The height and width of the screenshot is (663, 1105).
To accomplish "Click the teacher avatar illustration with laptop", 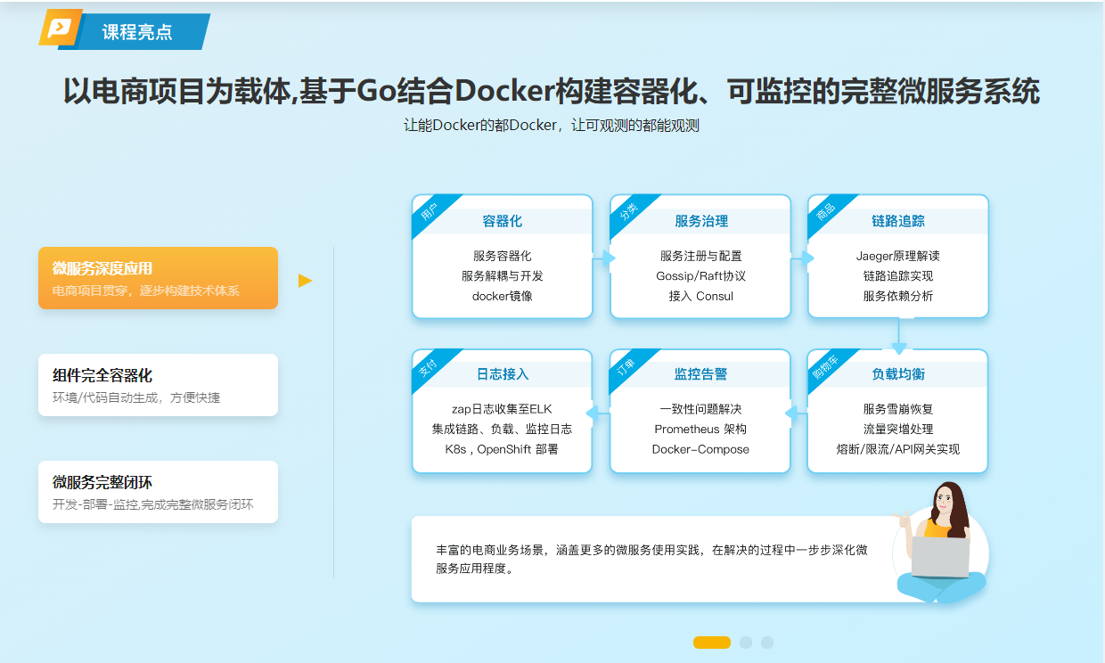I will pos(939,544).
